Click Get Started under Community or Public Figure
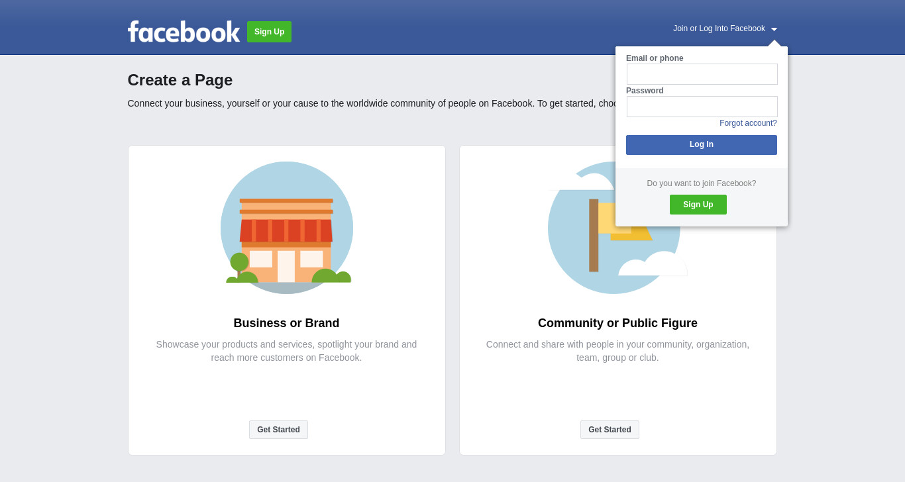 tap(610, 430)
